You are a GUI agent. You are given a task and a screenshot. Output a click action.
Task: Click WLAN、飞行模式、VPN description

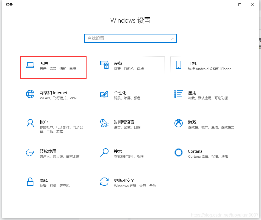[x=58, y=98]
